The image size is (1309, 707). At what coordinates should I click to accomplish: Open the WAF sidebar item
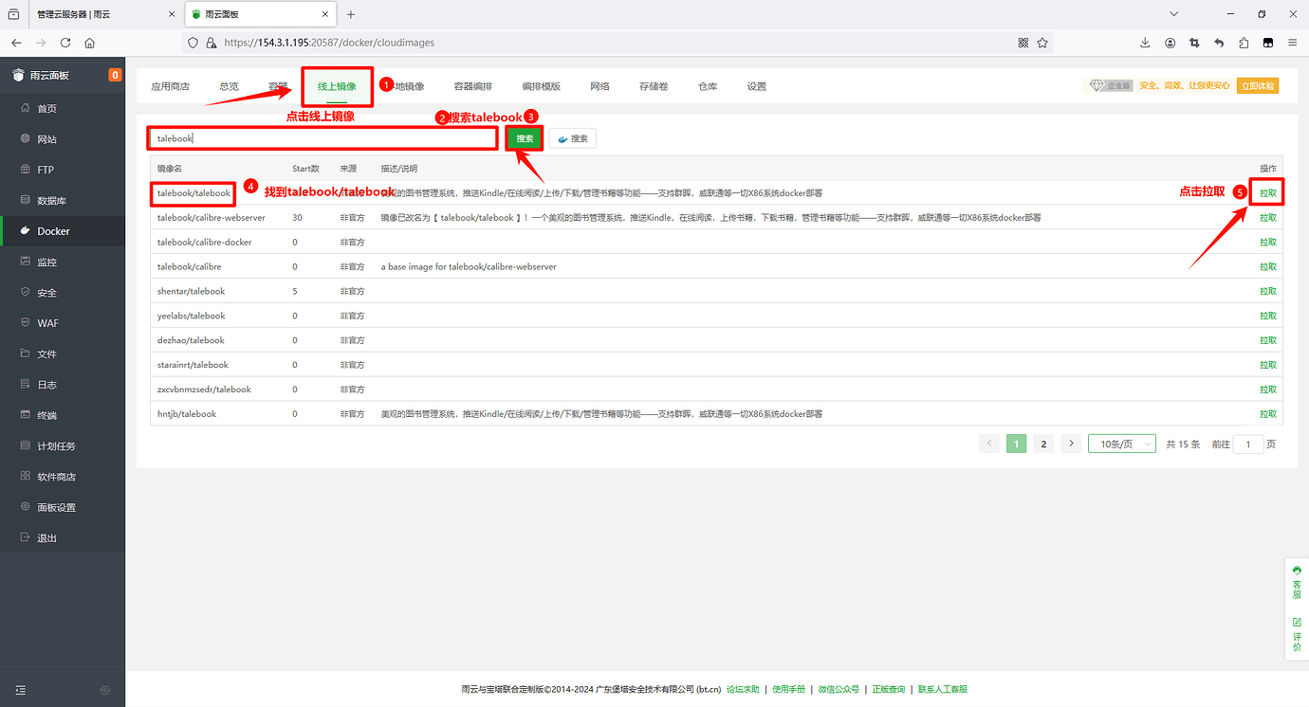[47, 323]
